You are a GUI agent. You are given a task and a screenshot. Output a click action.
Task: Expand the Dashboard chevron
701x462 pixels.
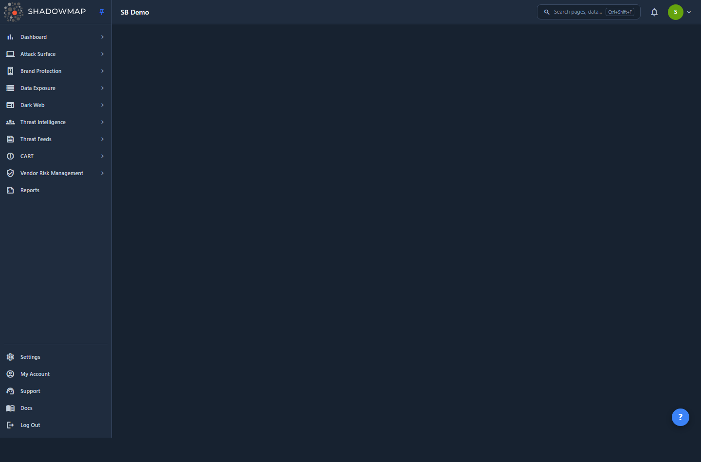point(102,37)
